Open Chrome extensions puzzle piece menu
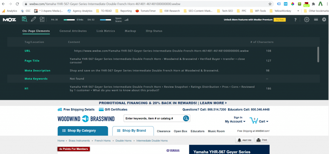This screenshot has height=154, width=329. pos(314,4)
